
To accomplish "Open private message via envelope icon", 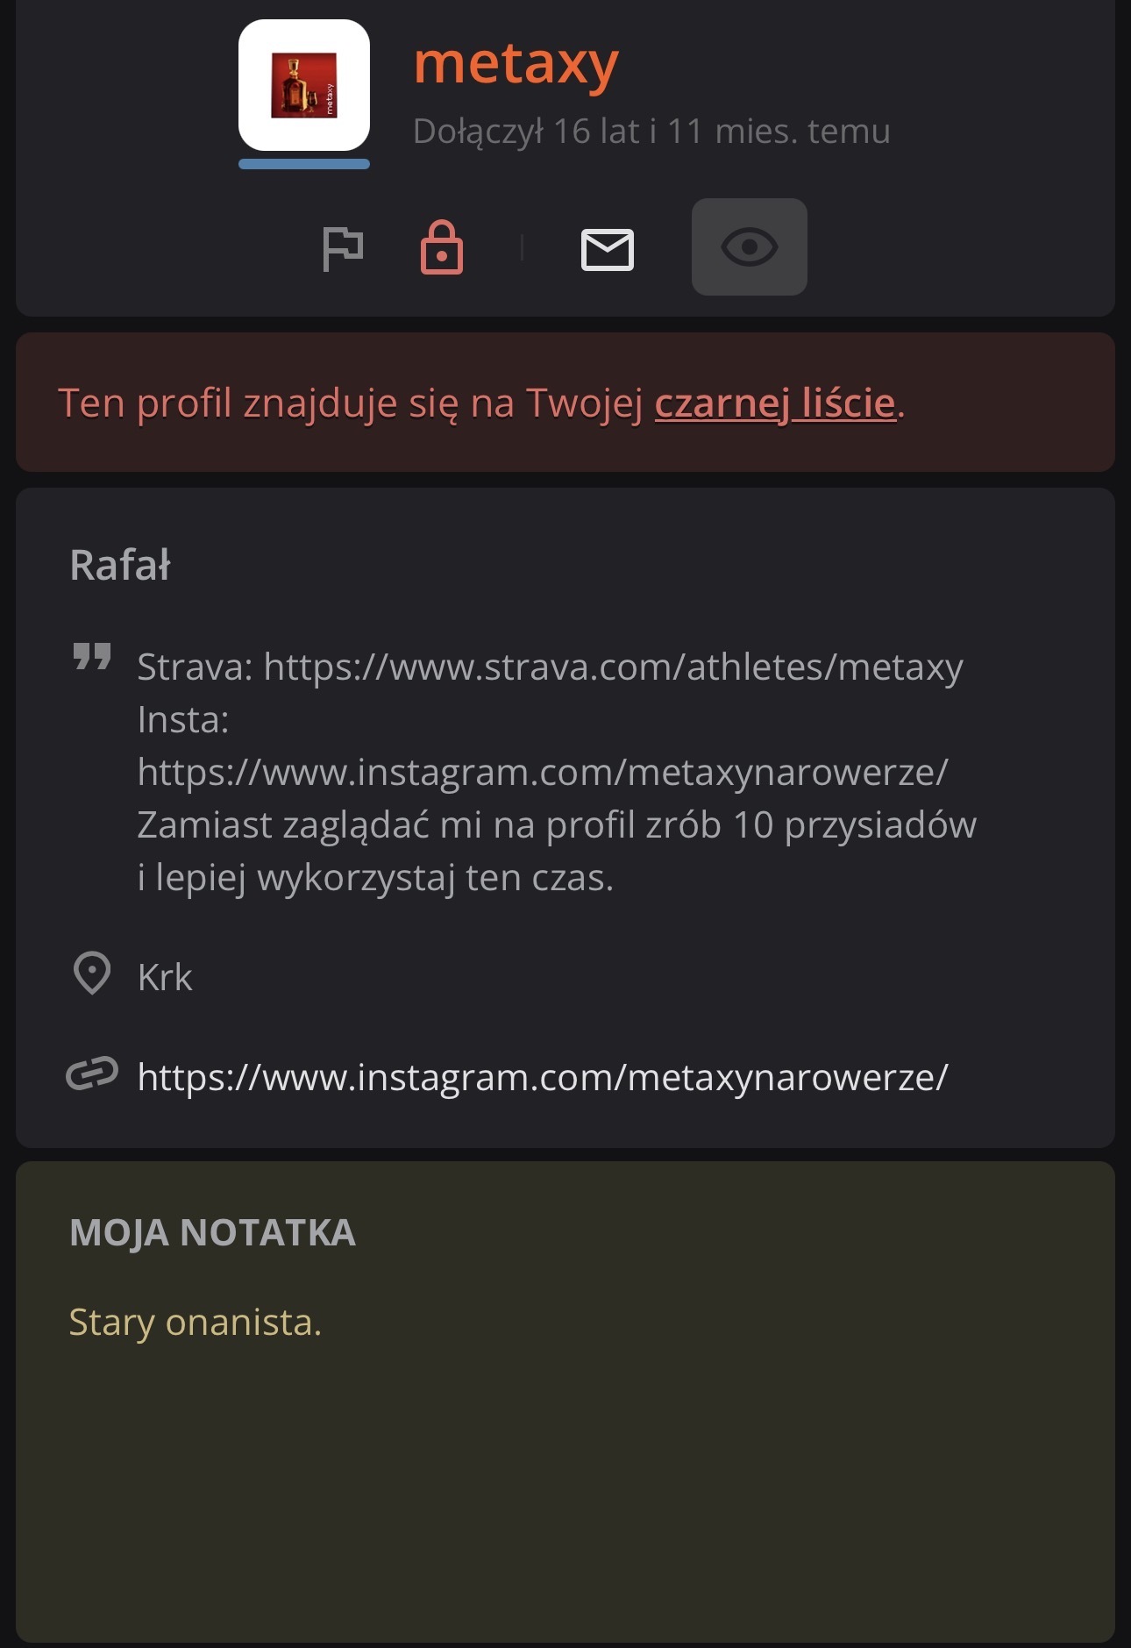I will coord(608,250).
